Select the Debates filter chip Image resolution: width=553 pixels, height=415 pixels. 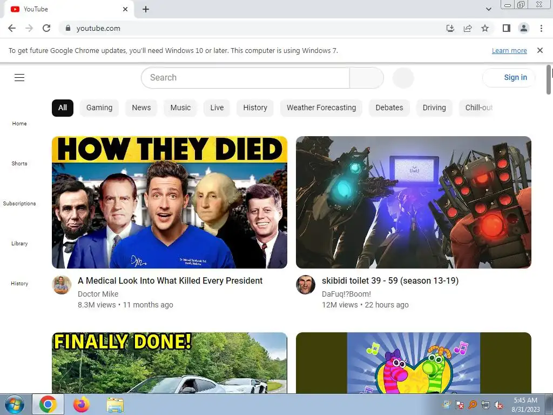(x=389, y=108)
